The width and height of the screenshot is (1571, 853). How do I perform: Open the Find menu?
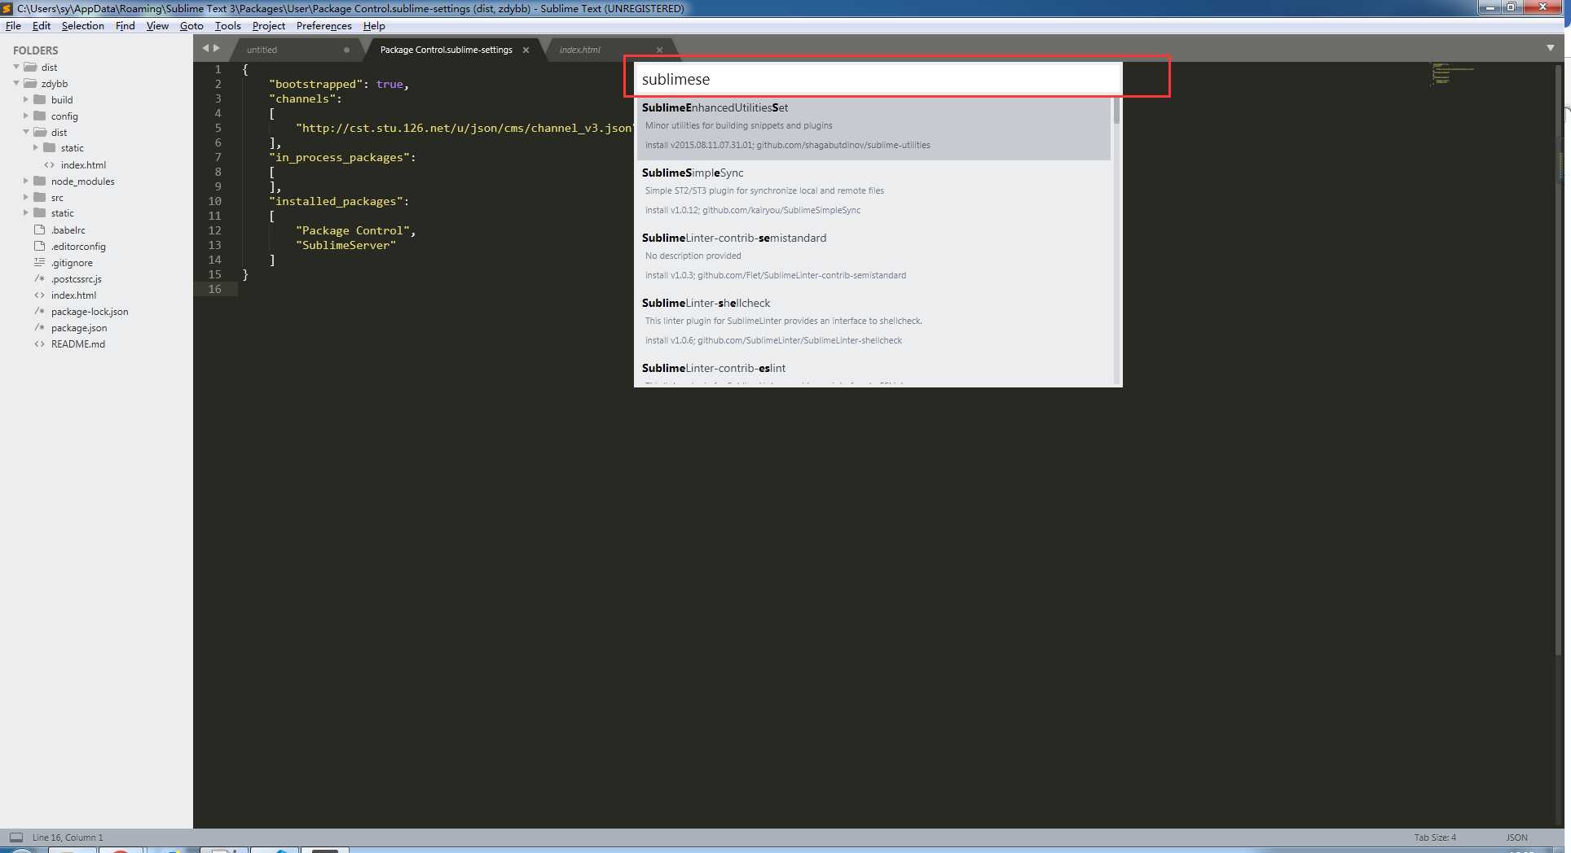click(125, 26)
